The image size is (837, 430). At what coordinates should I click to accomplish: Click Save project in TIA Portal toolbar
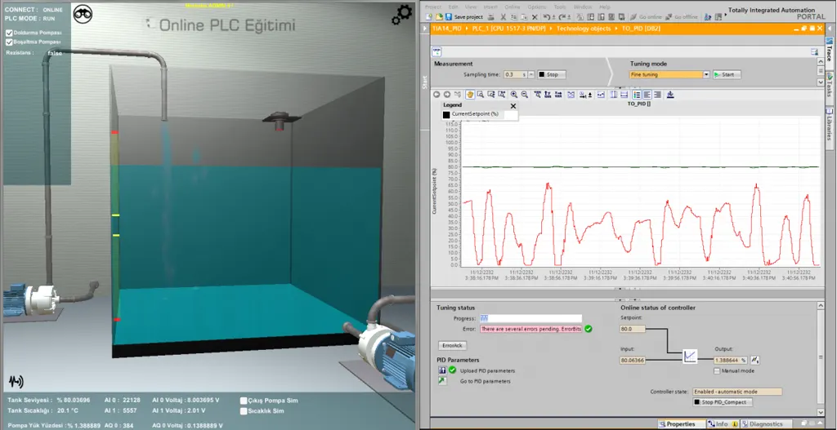pos(463,17)
